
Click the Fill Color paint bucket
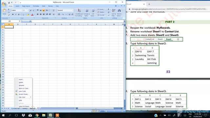28,14
